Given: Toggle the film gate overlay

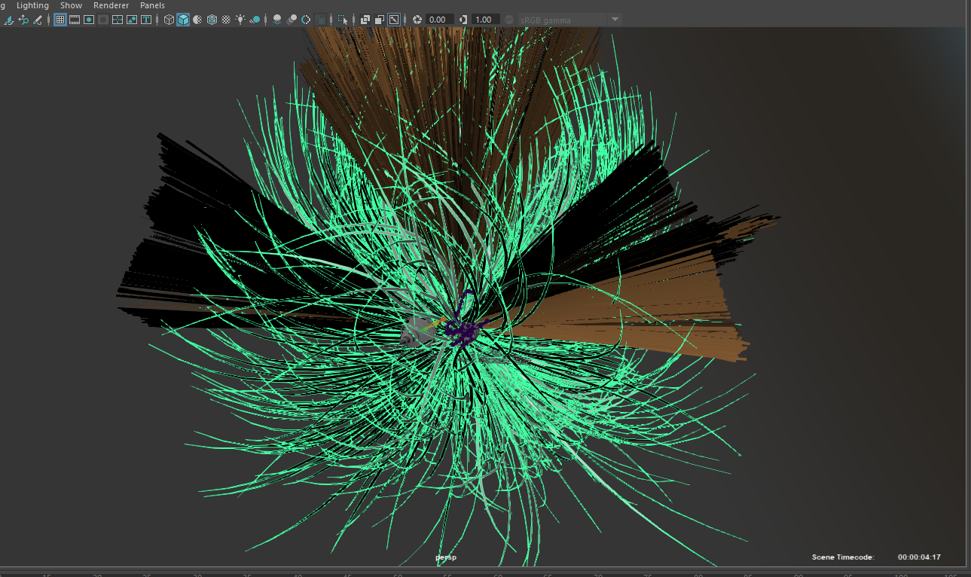Looking at the screenshot, I should click(x=75, y=20).
